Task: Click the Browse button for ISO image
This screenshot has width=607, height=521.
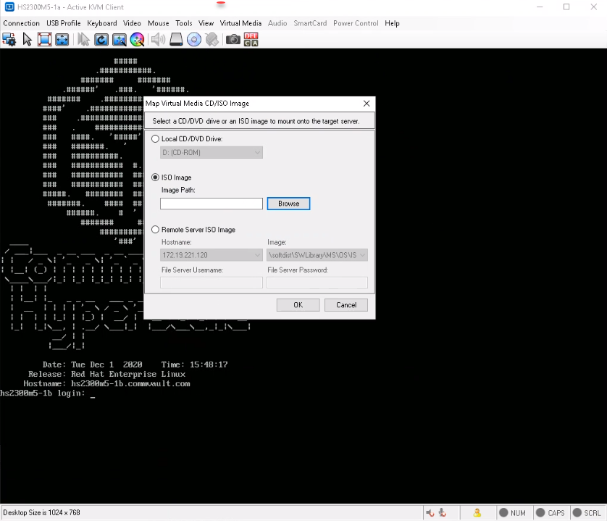Action: click(x=288, y=204)
